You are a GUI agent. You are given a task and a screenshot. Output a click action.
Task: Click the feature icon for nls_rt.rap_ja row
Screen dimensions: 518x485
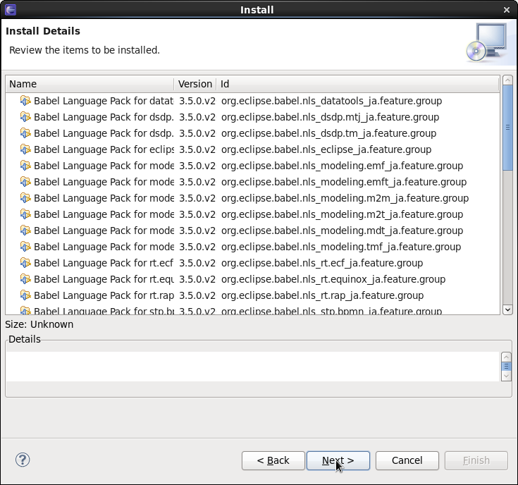[x=25, y=295]
